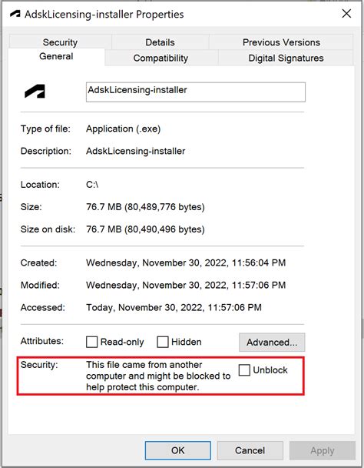This screenshot has width=364, height=468.
Task: Check the Unblock checkbox
Action: tap(244, 370)
